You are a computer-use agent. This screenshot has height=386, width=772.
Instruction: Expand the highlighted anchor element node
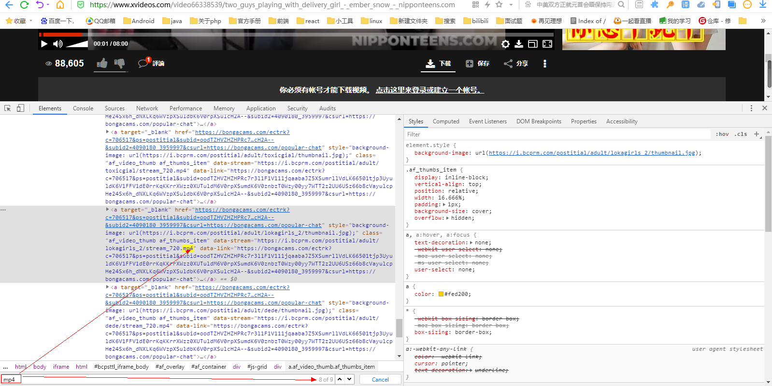tap(107, 210)
